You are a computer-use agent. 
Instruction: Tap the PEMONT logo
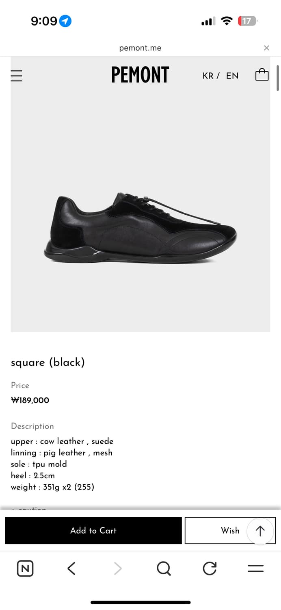tap(140, 75)
